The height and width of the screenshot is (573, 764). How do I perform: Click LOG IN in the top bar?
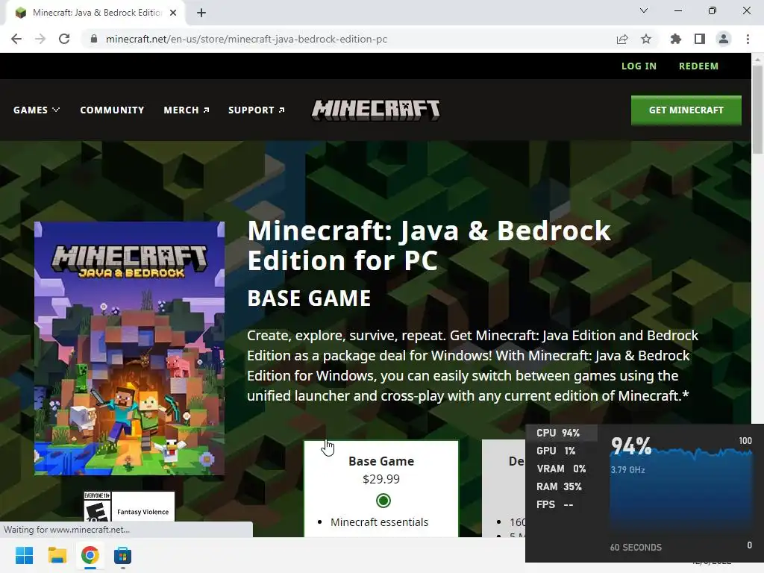(x=639, y=66)
